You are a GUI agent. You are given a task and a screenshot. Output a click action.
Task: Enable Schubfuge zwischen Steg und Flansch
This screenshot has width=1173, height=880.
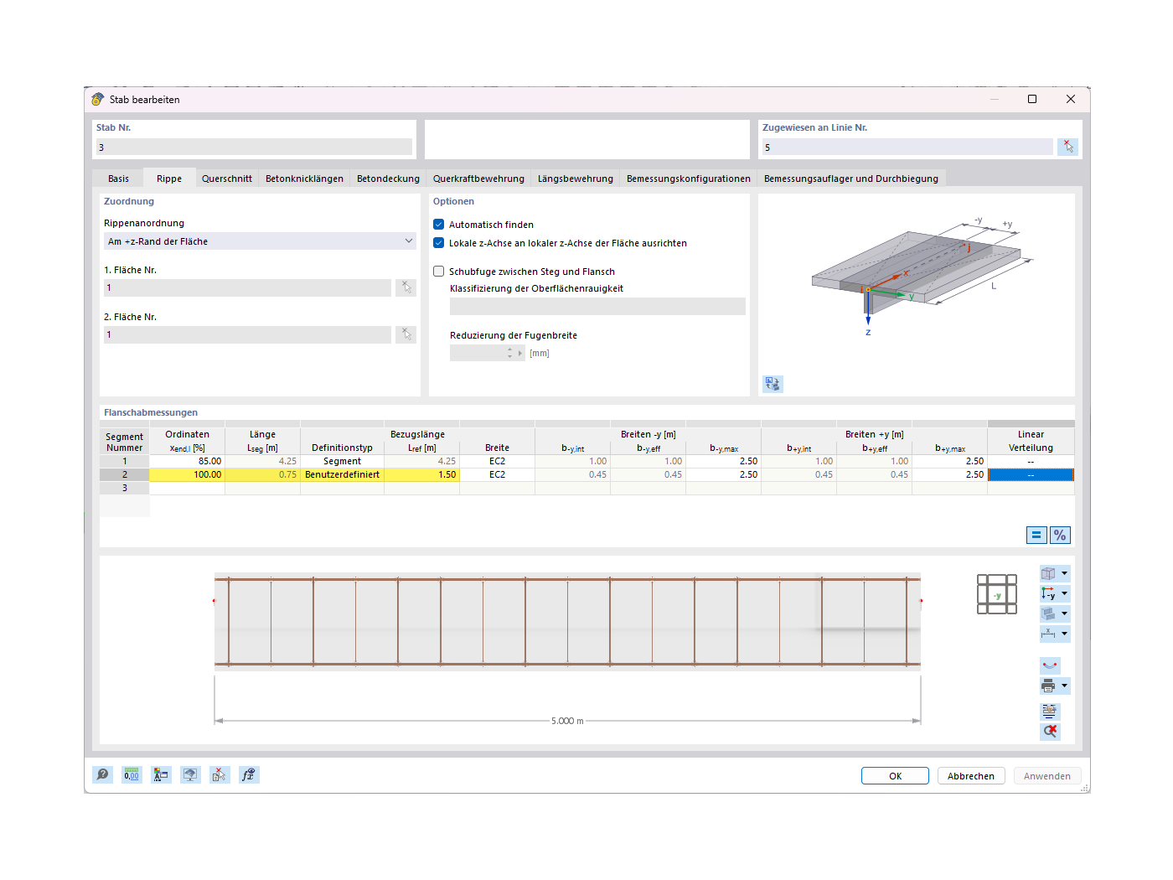438,272
